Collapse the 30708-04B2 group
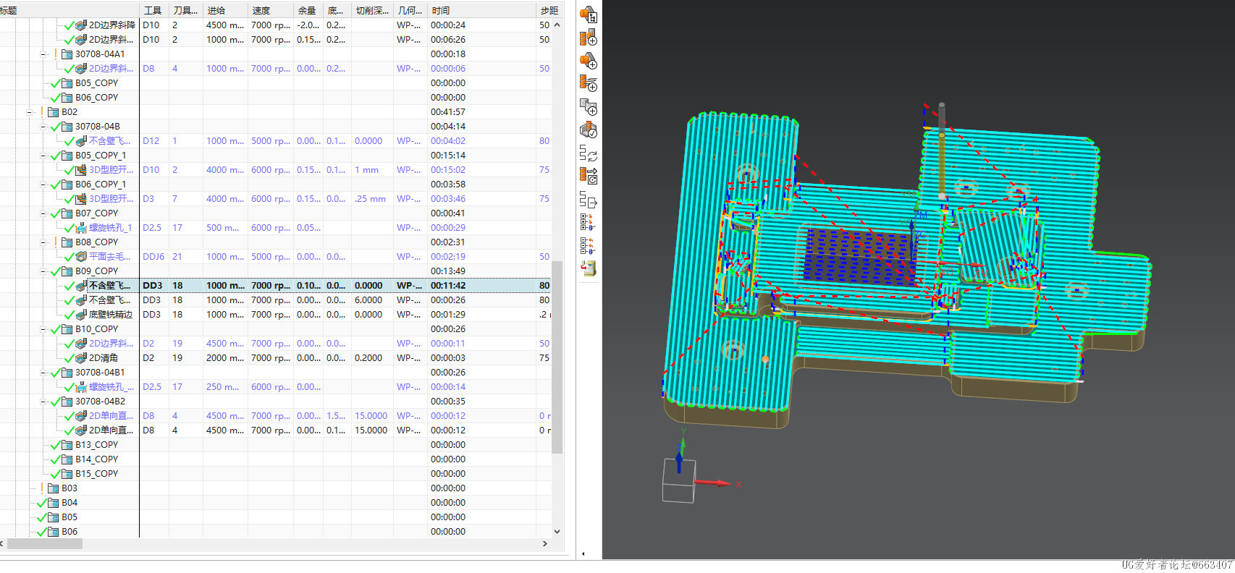 pyautogui.click(x=43, y=402)
